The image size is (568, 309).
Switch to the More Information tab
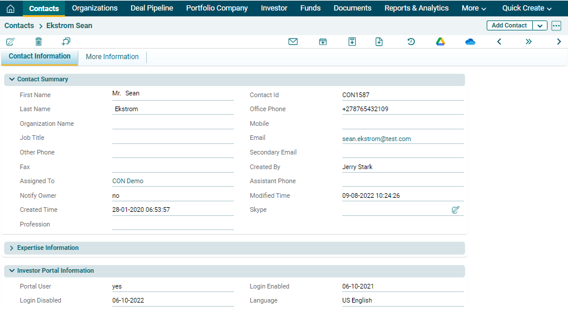(x=112, y=57)
